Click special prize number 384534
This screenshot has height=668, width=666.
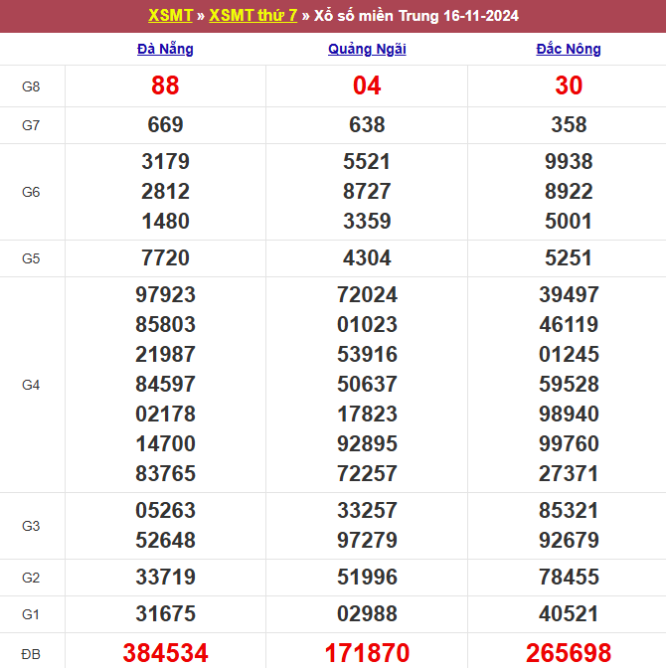[x=165, y=653]
